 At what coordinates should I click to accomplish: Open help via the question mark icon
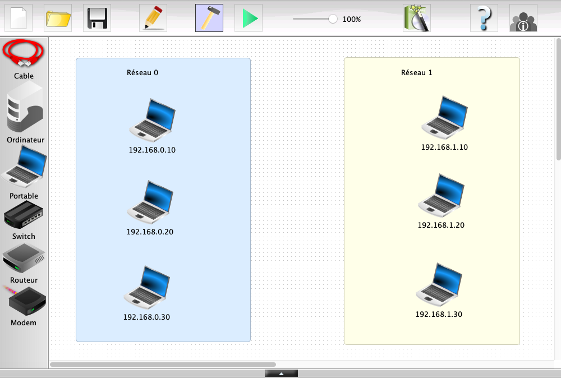[484, 18]
